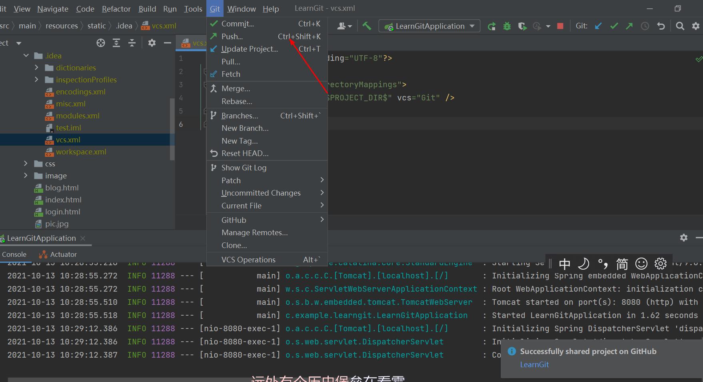Click the green Debug bug icon
This screenshot has height=382, width=703.
[507, 26]
